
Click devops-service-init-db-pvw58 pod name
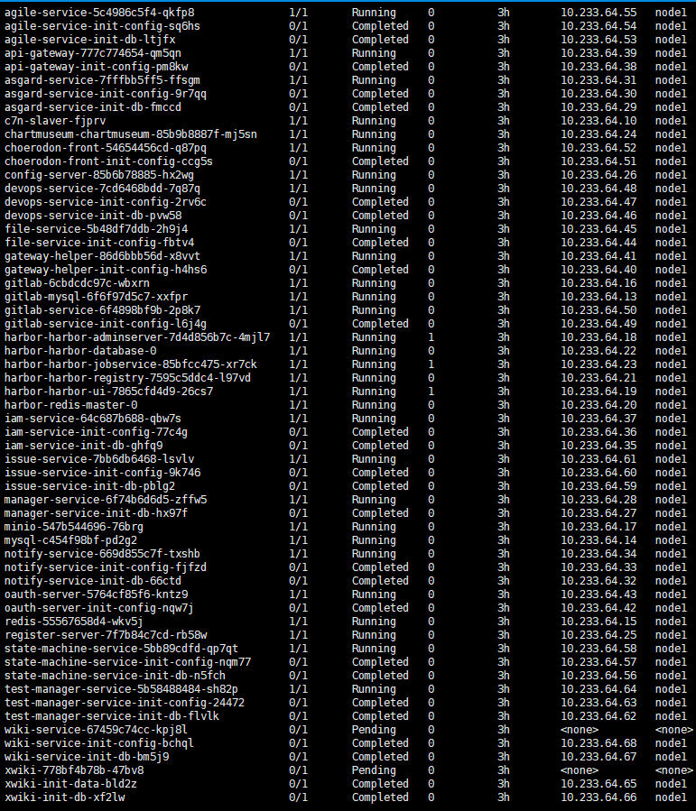click(93, 216)
